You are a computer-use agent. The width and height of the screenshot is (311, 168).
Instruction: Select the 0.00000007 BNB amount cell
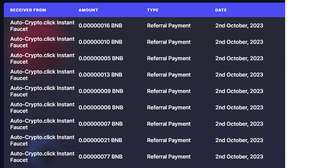pyautogui.click(x=100, y=124)
